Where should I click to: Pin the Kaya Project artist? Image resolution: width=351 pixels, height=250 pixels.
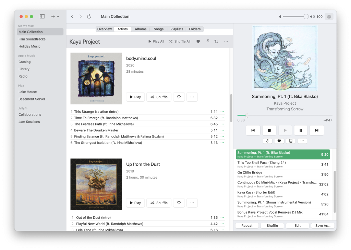point(207,41)
